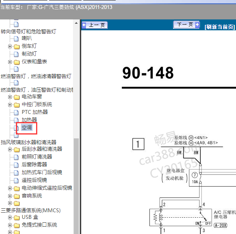
Task: Go to previous page button 上一页
Action: 95,25
